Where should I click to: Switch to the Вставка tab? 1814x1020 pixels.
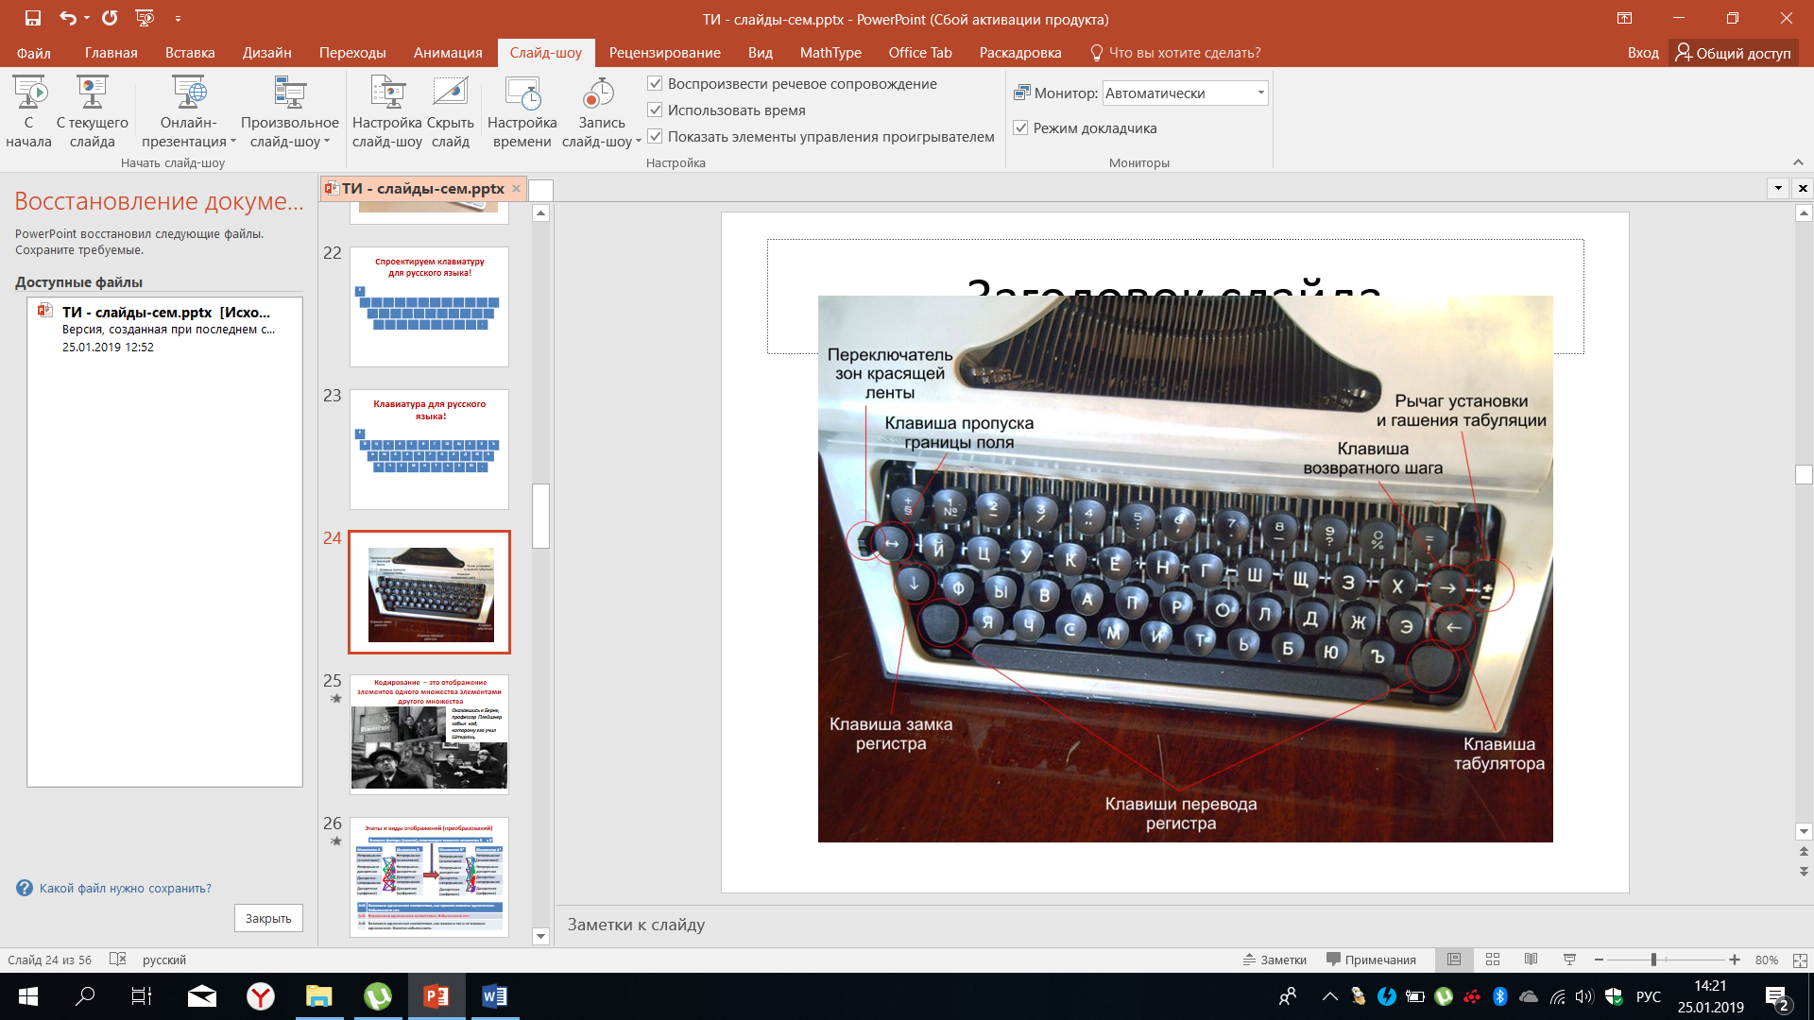190,53
